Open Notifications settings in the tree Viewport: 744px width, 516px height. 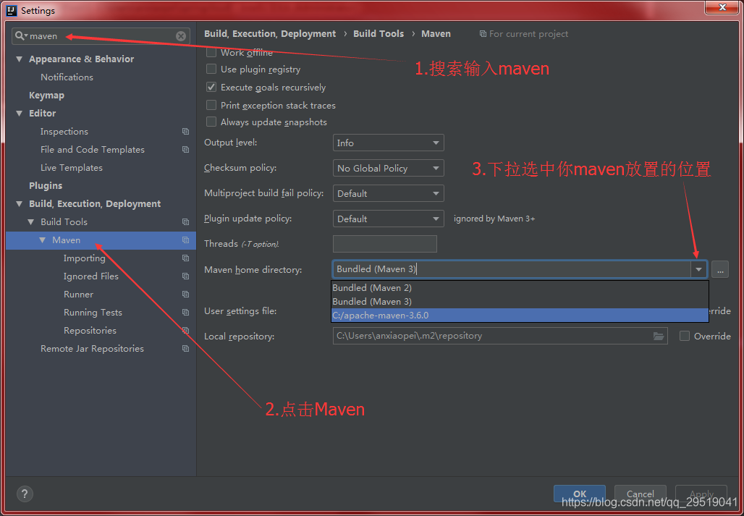point(67,77)
